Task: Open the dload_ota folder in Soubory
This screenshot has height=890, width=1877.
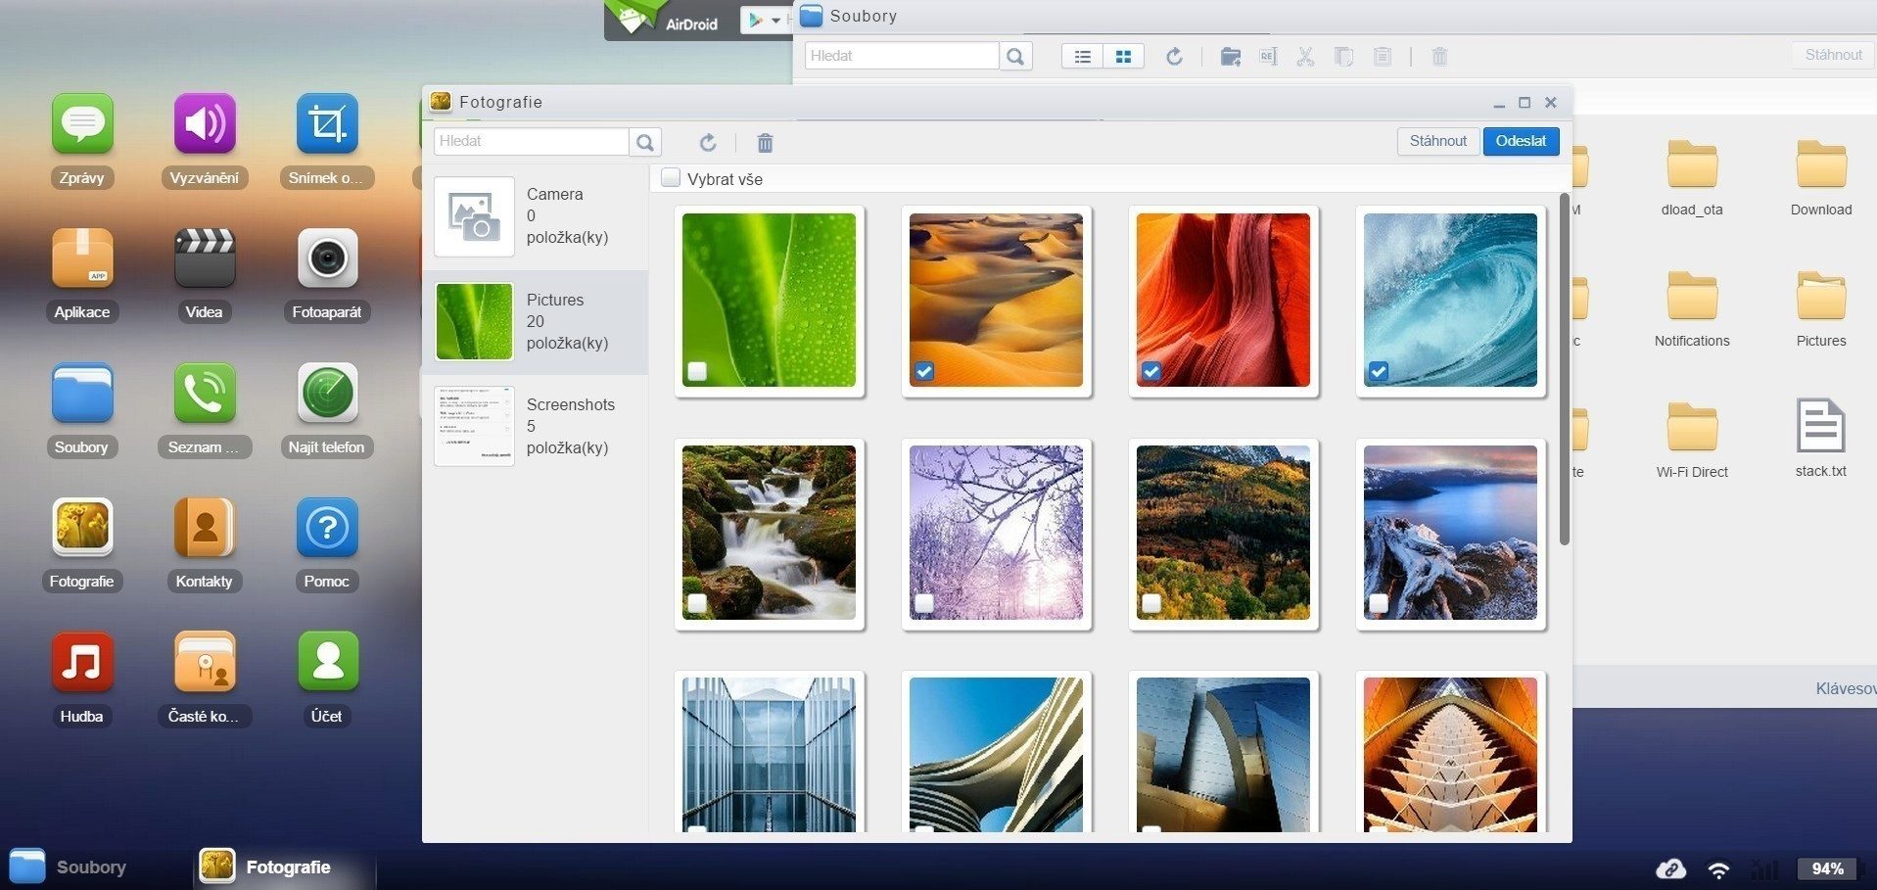Action: pos(1692,178)
